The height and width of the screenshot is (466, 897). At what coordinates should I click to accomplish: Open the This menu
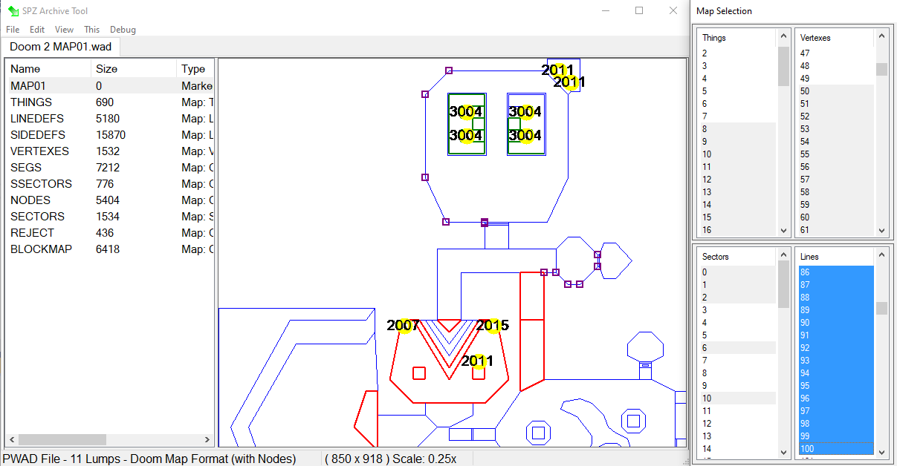(x=91, y=30)
